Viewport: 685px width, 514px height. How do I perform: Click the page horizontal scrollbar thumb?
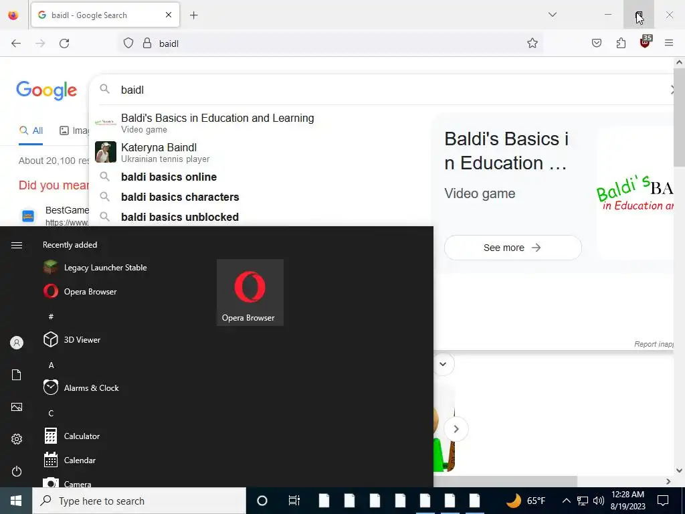(x=506, y=481)
